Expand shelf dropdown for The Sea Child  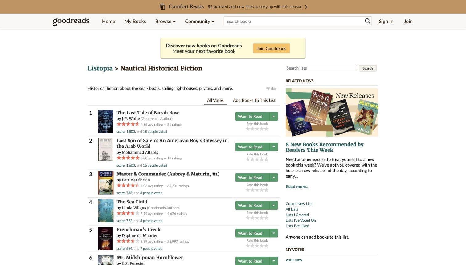click(x=274, y=205)
